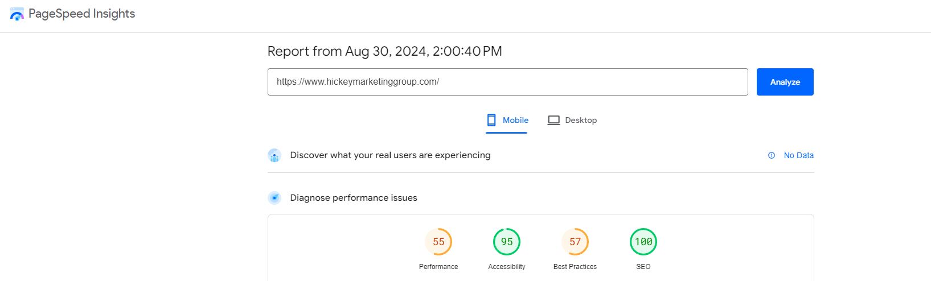This screenshot has width=931, height=281.
Task: Click the laptop icon on the Desktop tab
Action: [x=553, y=121]
